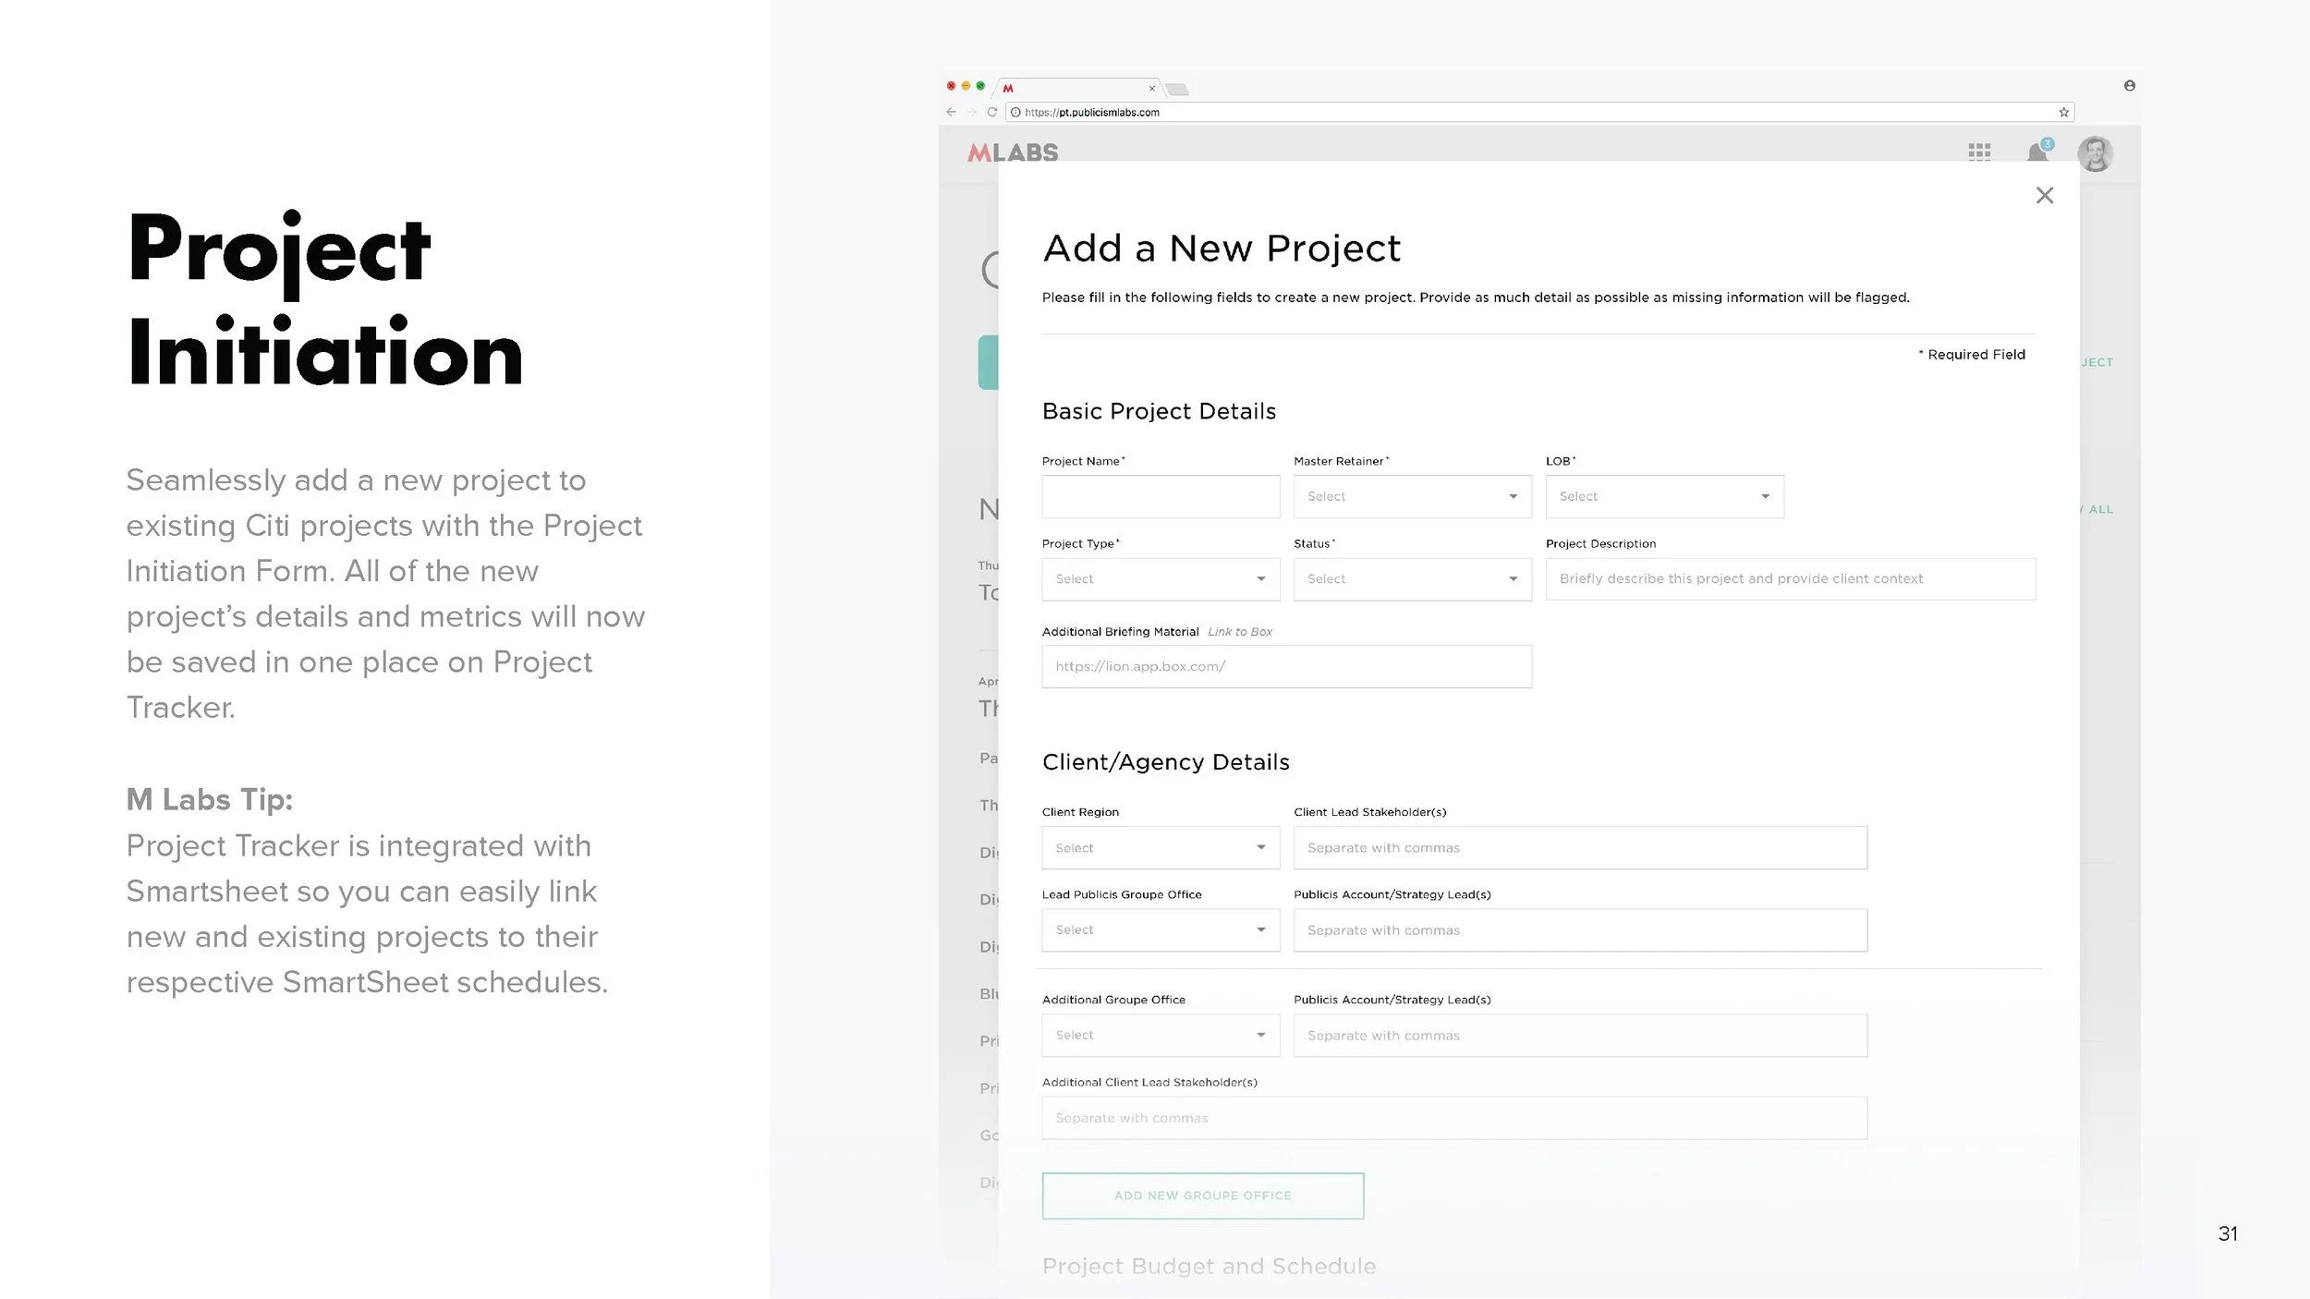Open the Lead Publicis Groupe Office dropdown
The image size is (2310, 1299).
pos(1160,930)
